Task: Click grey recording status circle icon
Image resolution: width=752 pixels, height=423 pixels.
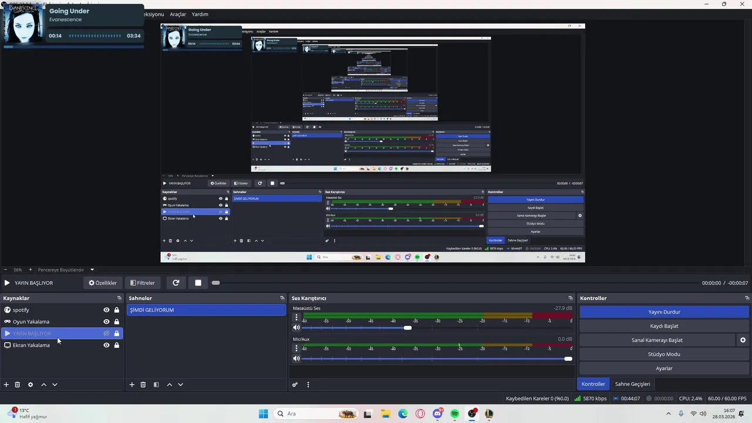Action: click(649, 398)
